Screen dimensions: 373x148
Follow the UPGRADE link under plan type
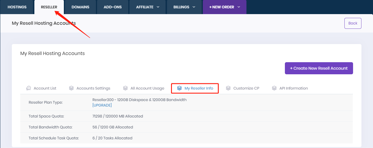(102, 105)
